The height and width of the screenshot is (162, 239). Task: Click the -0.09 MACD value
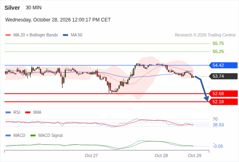coord(218,146)
